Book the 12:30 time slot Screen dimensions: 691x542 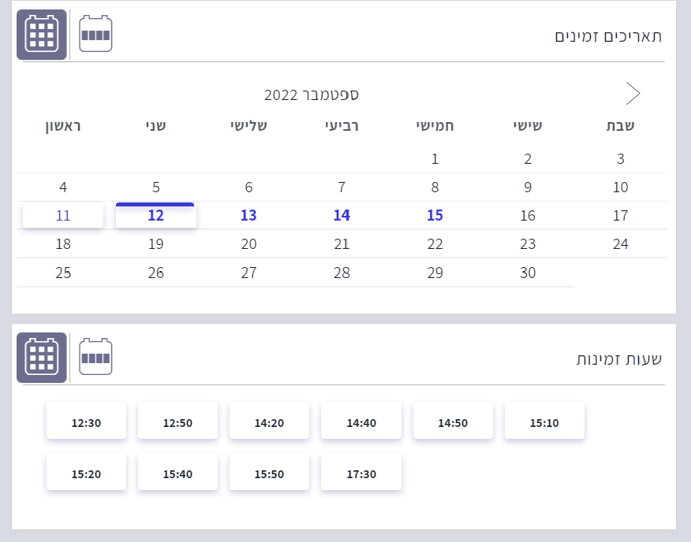coord(86,422)
